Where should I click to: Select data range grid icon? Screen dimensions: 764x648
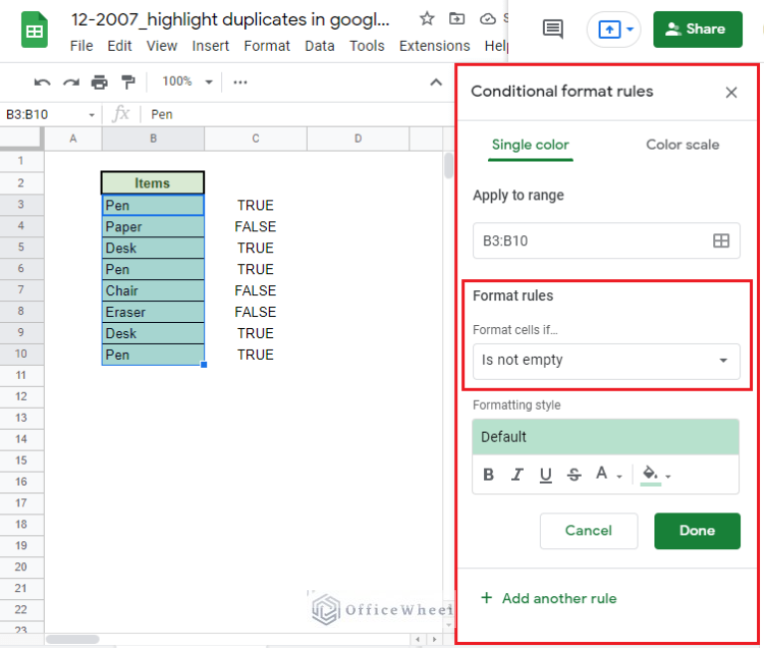tap(720, 241)
